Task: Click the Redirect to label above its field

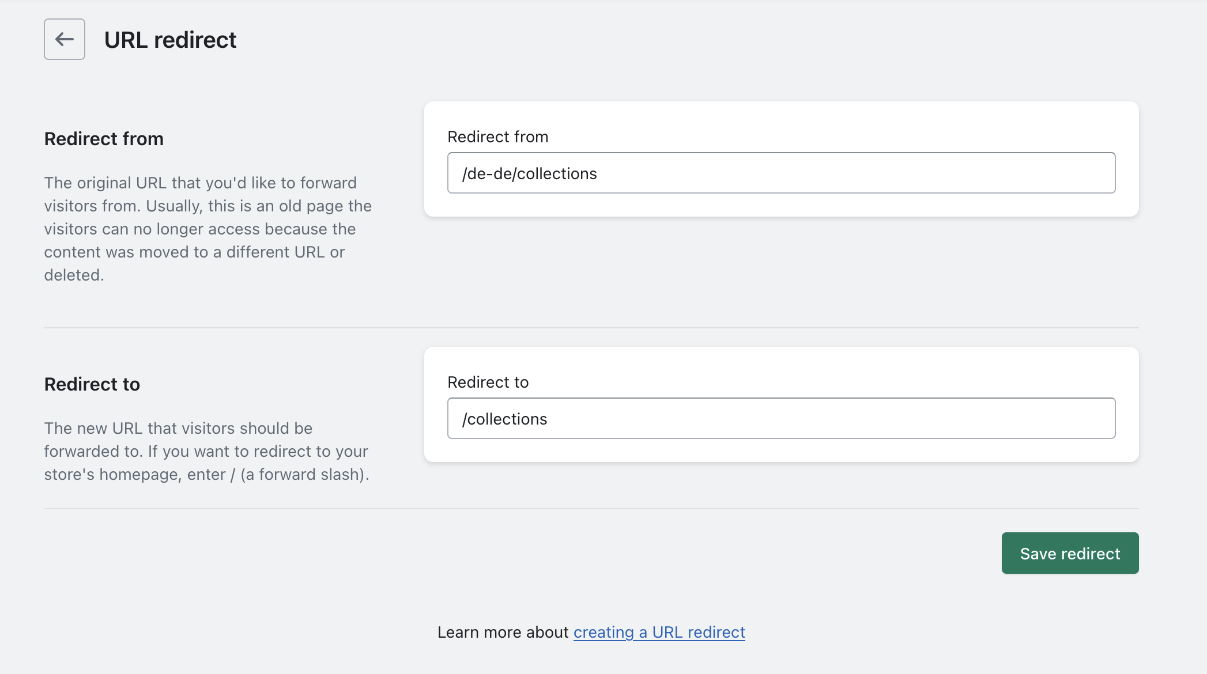Action: (x=488, y=382)
